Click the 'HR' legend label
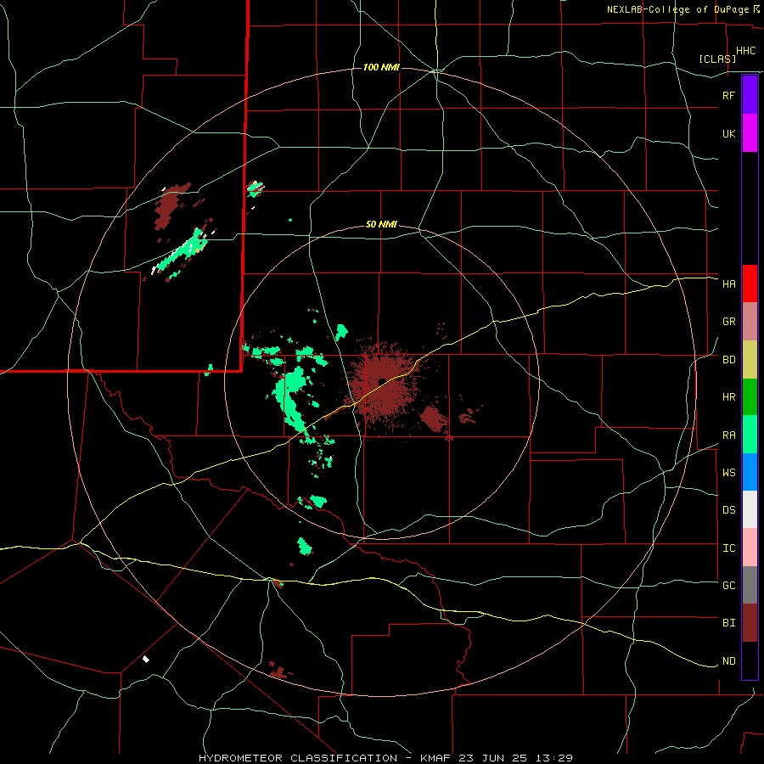This screenshot has height=764, width=764. (x=729, y=397)
